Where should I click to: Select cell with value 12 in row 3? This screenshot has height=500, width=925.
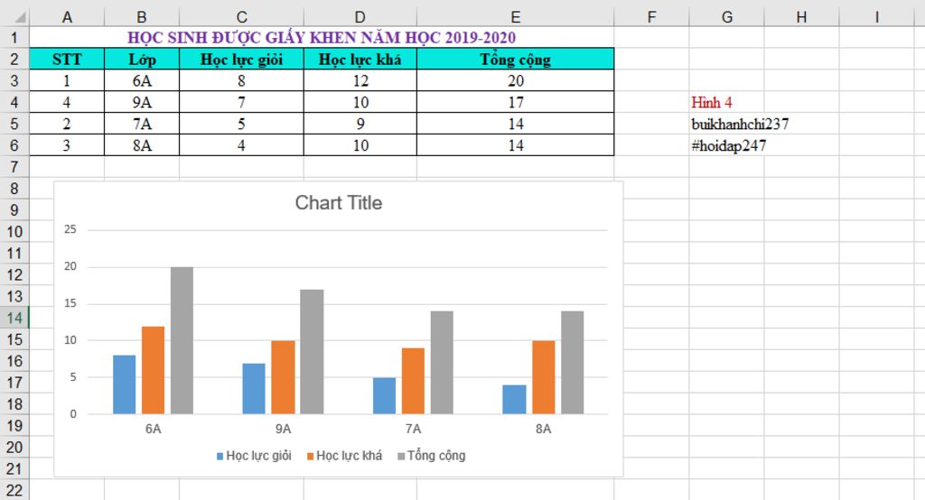(360, 81)
